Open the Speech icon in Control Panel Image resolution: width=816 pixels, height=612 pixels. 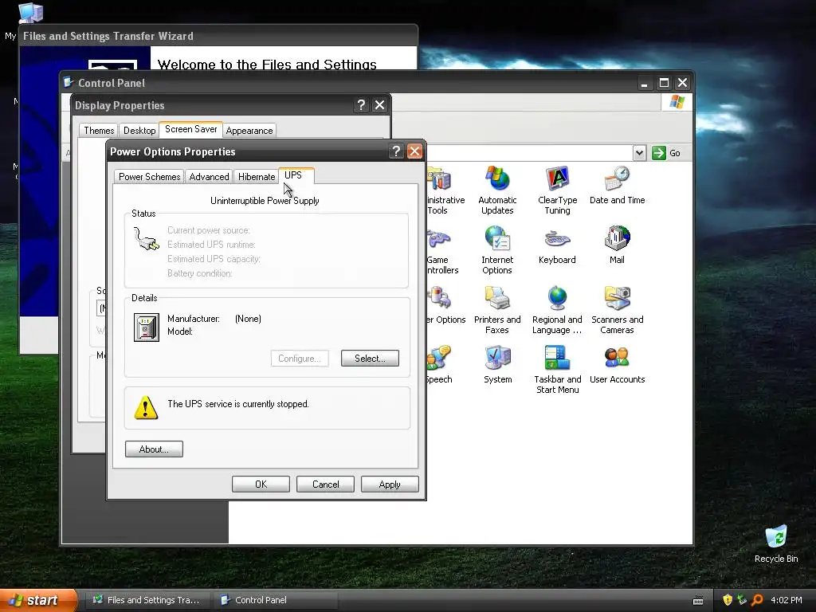pos(439,365)
